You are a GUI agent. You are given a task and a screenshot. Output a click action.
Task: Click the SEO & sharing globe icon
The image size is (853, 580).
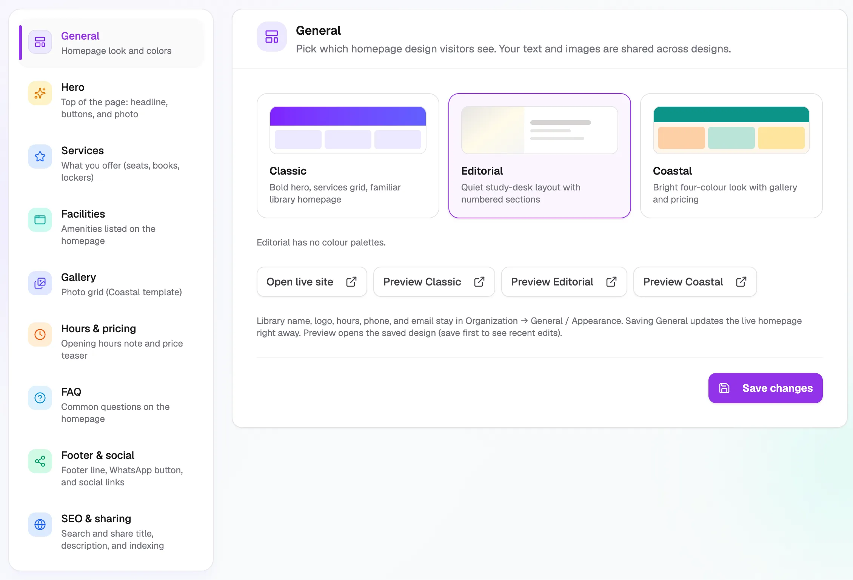pyautogui.click(x=40, y=525)
